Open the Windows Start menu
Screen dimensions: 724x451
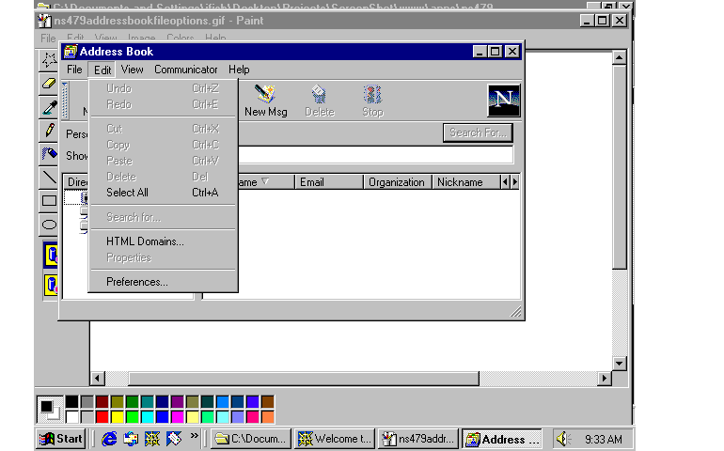(61, 438)
